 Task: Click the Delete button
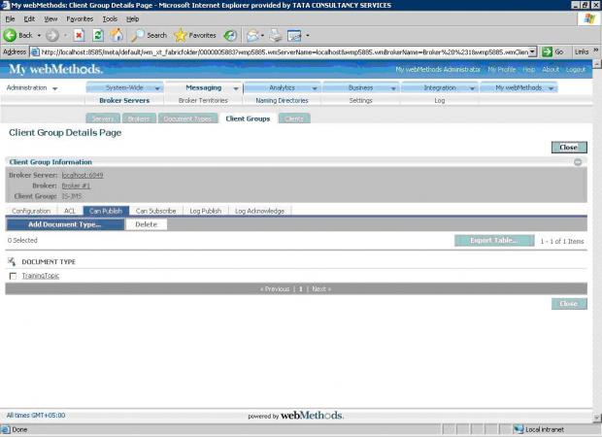pos(147,224)
